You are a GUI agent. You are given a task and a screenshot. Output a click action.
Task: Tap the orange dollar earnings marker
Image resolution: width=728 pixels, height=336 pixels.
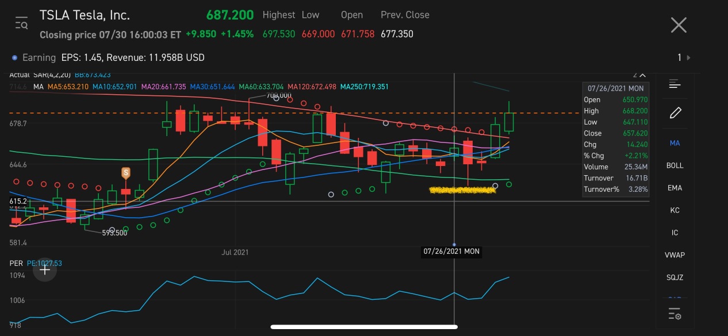125,172
